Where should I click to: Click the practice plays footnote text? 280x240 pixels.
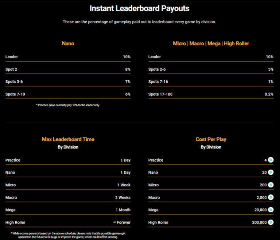tap(68, 105)
